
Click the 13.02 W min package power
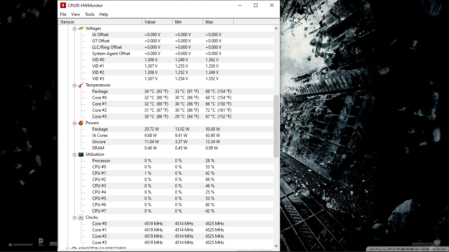(182, 129)
